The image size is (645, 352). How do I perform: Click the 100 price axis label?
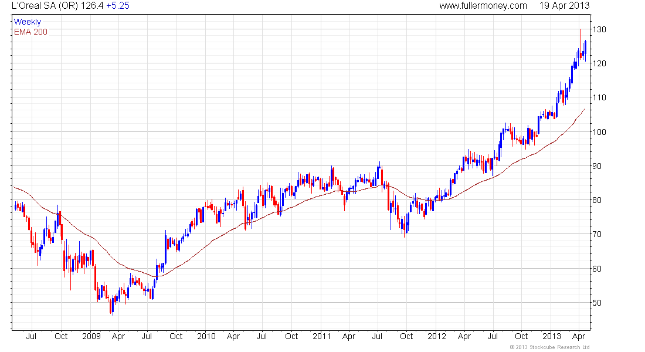click(x=599, y=132)
